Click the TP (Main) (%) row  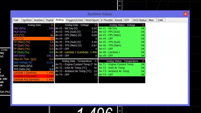coord(34,42)
